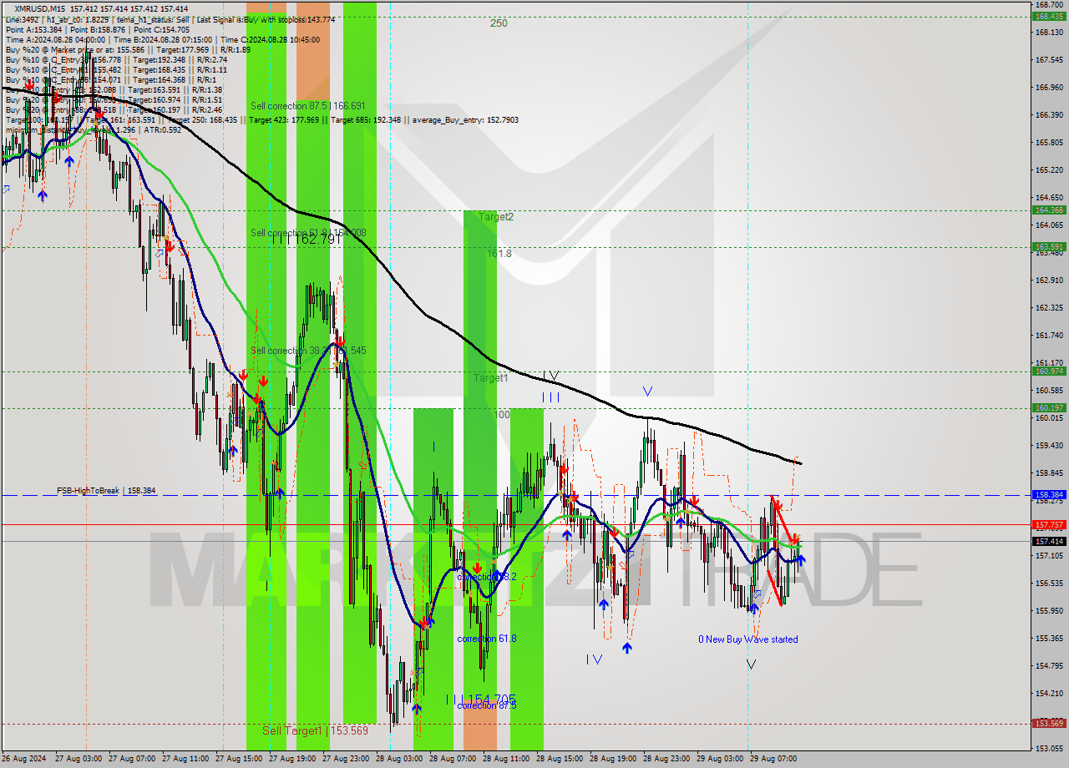The height and width of the screenshot is (768, 1069).
Task: Click the 28 Aug 11:00 time label
Action: click(506, 759)
